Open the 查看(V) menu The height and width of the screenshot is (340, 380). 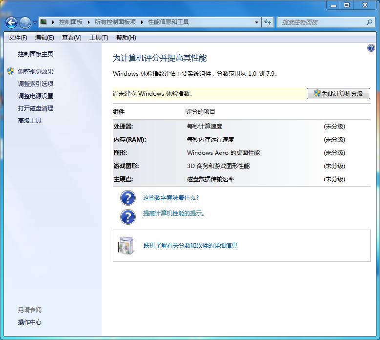(x=72, y=38)
